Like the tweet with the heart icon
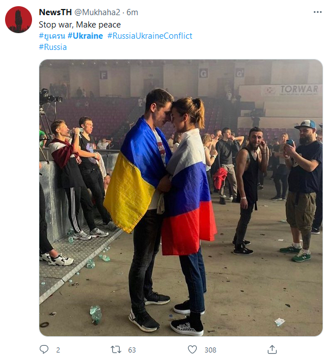 192,350
